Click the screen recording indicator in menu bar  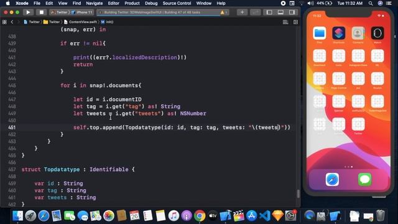coord(283,3)
